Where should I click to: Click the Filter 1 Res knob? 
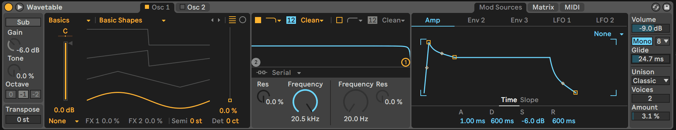click(263, 97)
